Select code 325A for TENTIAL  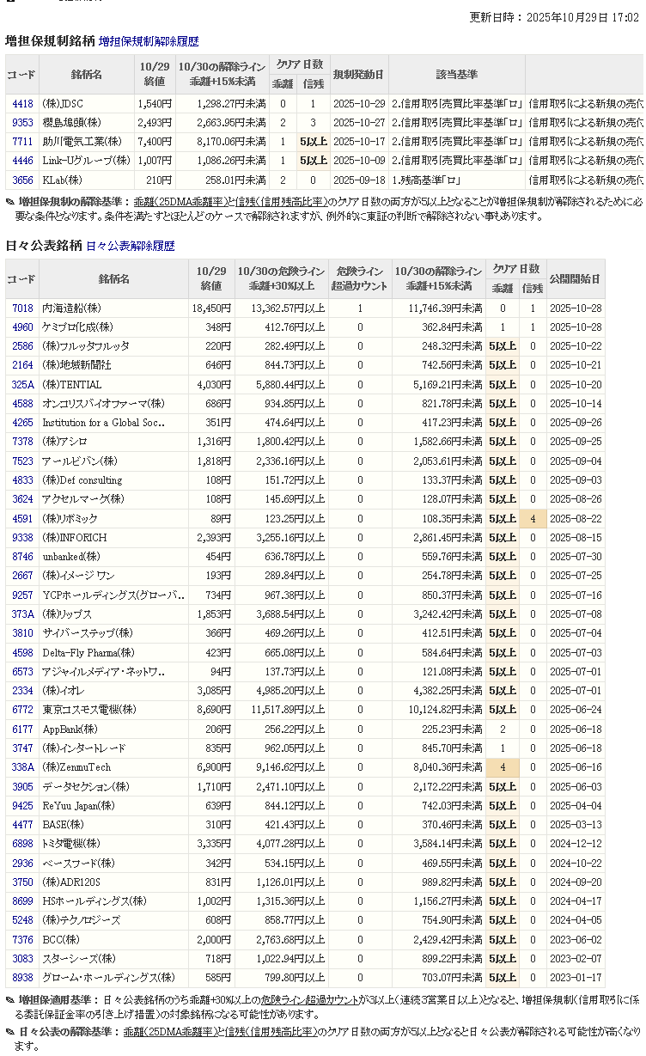coord(23,384)
